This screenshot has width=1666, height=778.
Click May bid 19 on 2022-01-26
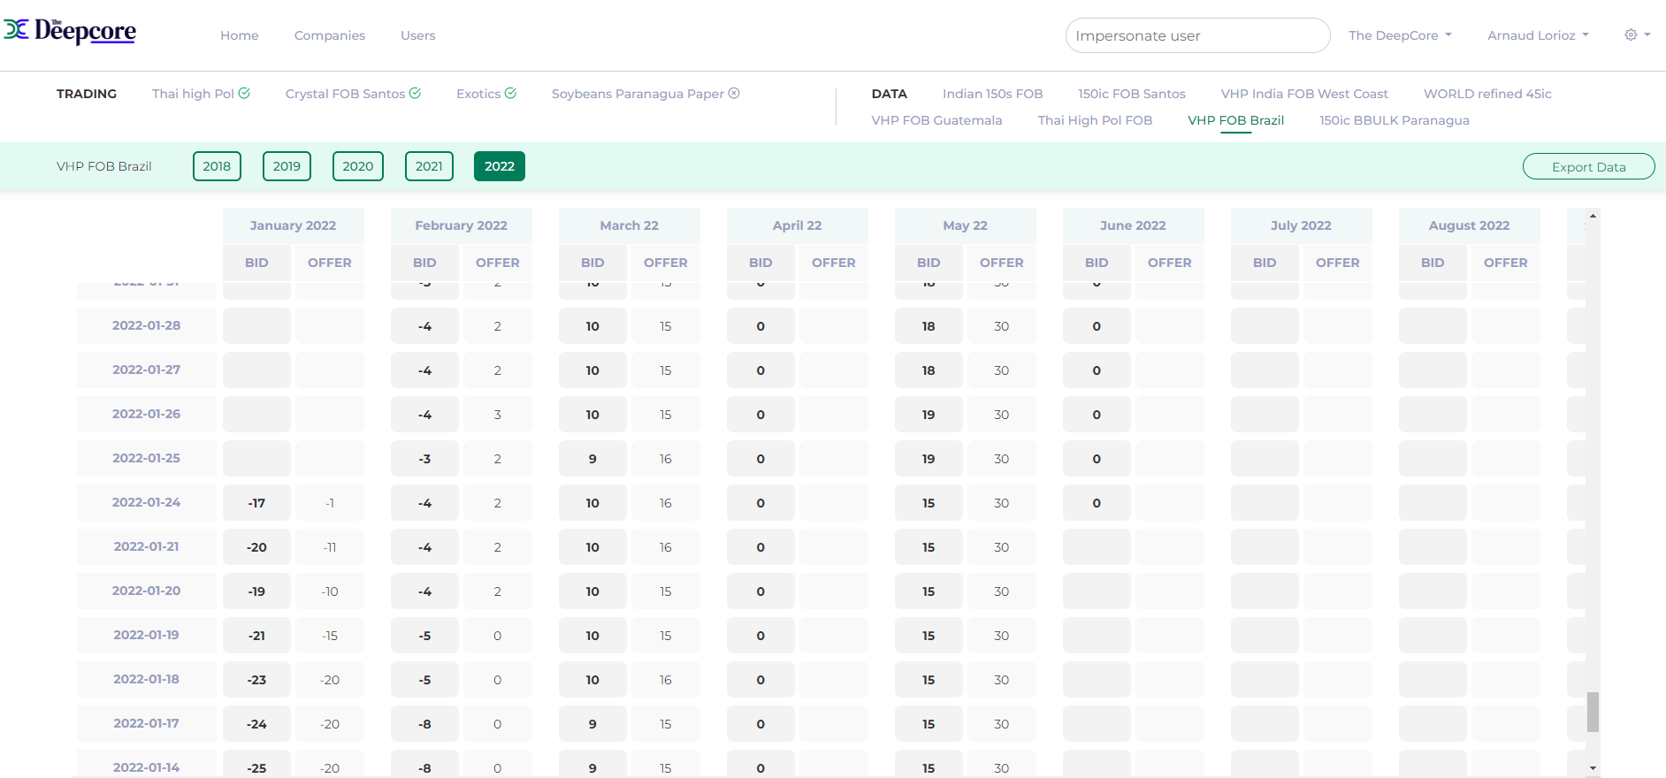click(929, 415)
